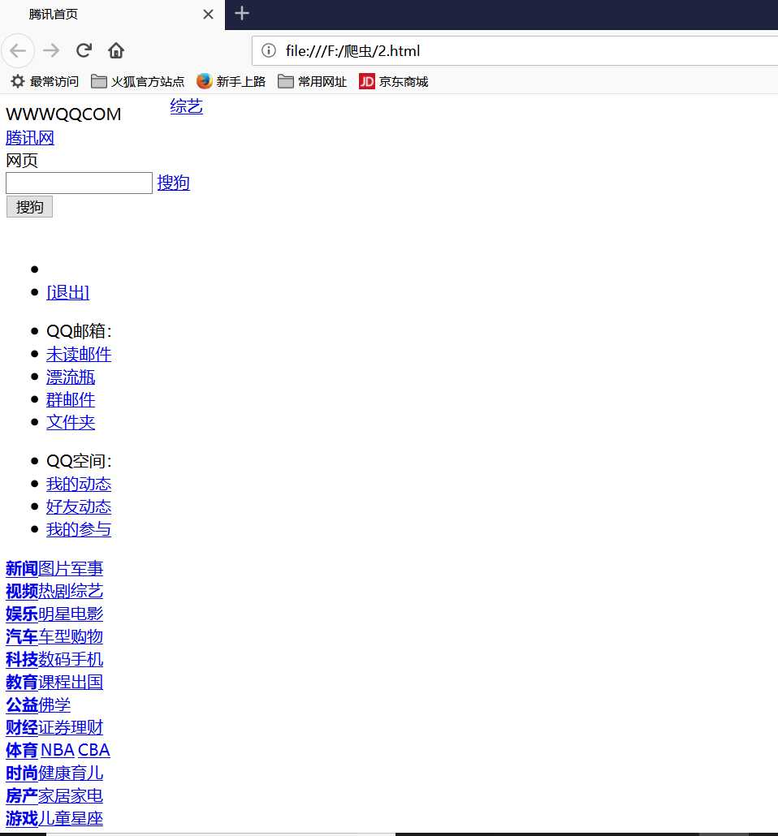
Task: Click the 电影 link
Action: point(87,614)
